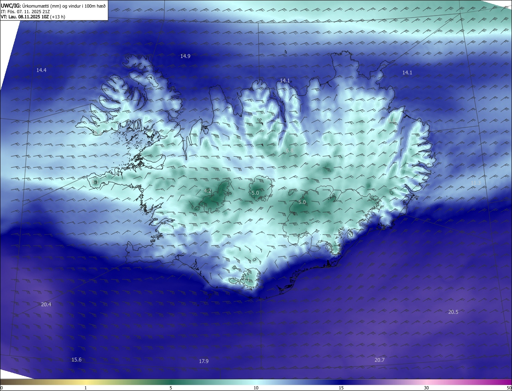Click the "11.3" value off the east coast
Viewport: 512px width, 391px height.
pos(476,183)
